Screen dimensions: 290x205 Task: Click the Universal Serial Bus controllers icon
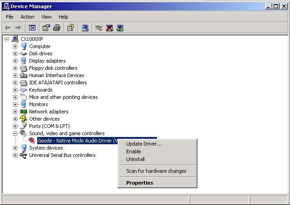point(24,155)
